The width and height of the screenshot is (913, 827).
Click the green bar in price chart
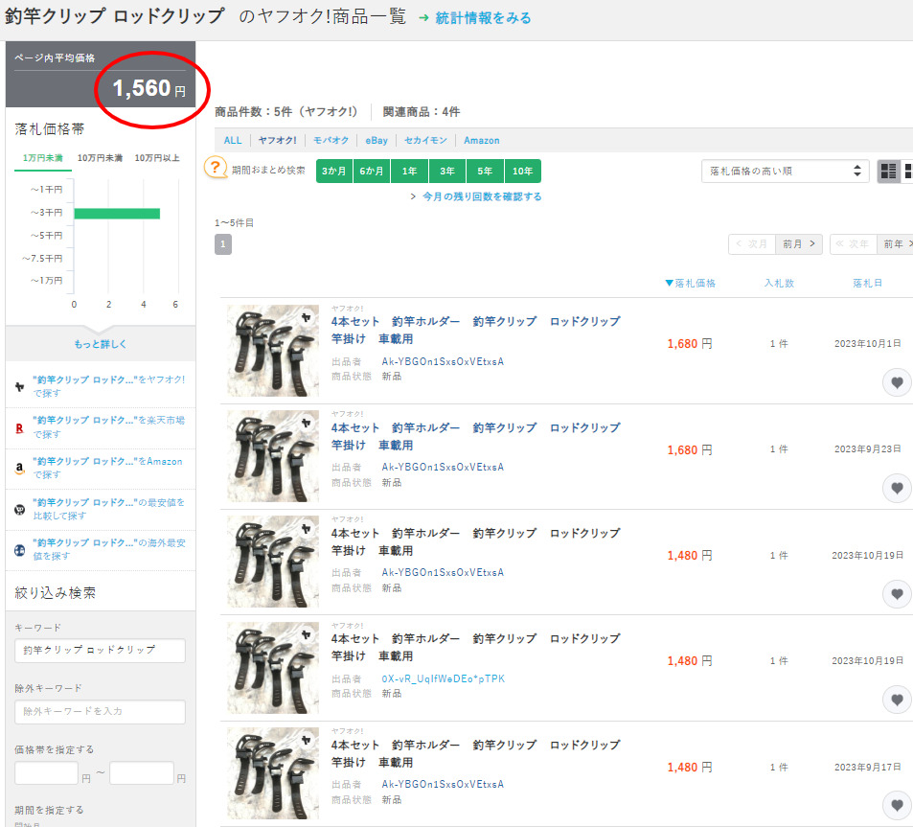click(116, 213)
